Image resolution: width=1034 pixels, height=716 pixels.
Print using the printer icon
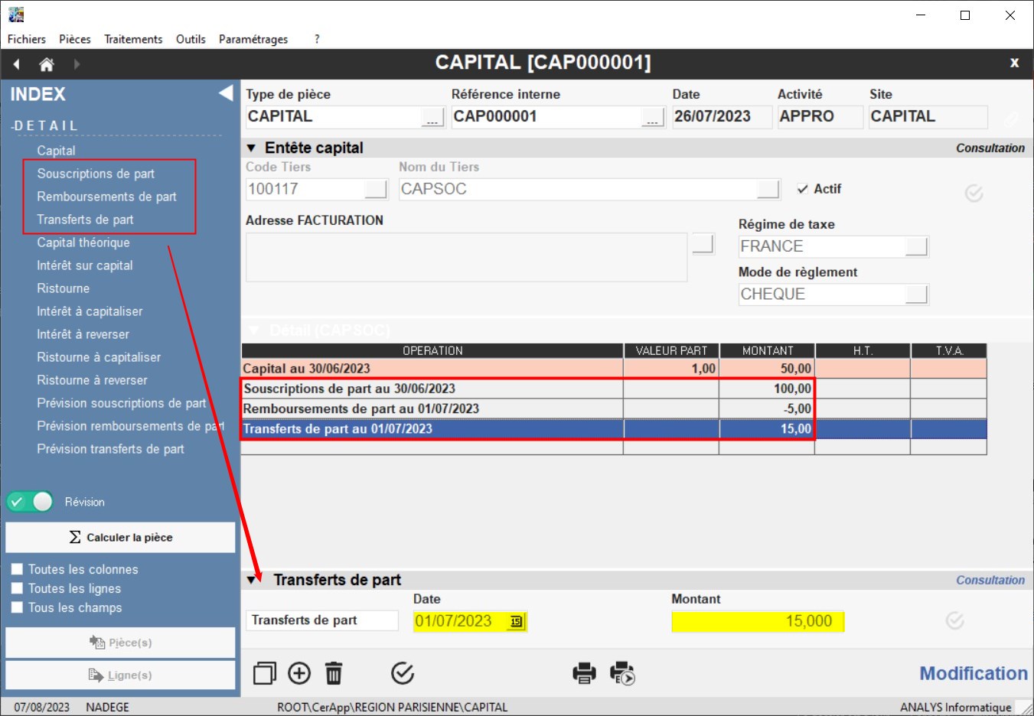pyautogui.click(x=584, y=673)
